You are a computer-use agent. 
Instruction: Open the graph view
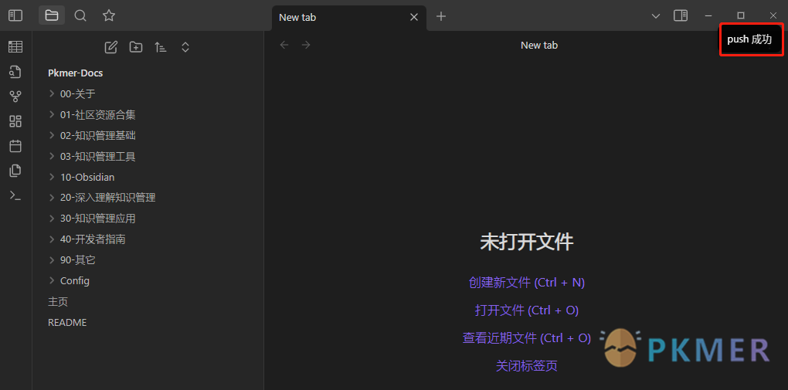pos(15,97)
